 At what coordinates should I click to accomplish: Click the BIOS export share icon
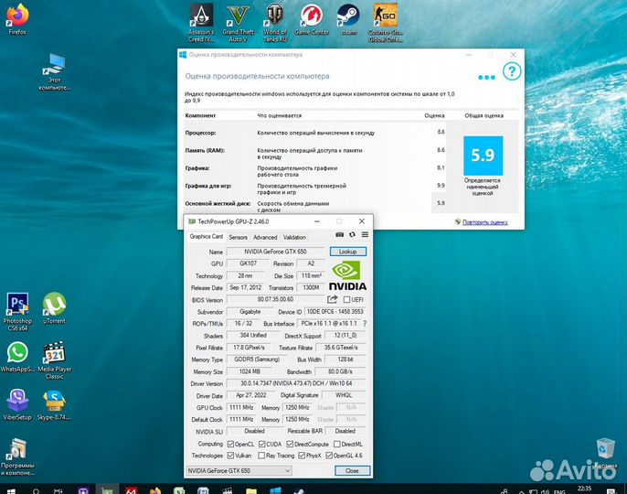(x=333, y=299)
